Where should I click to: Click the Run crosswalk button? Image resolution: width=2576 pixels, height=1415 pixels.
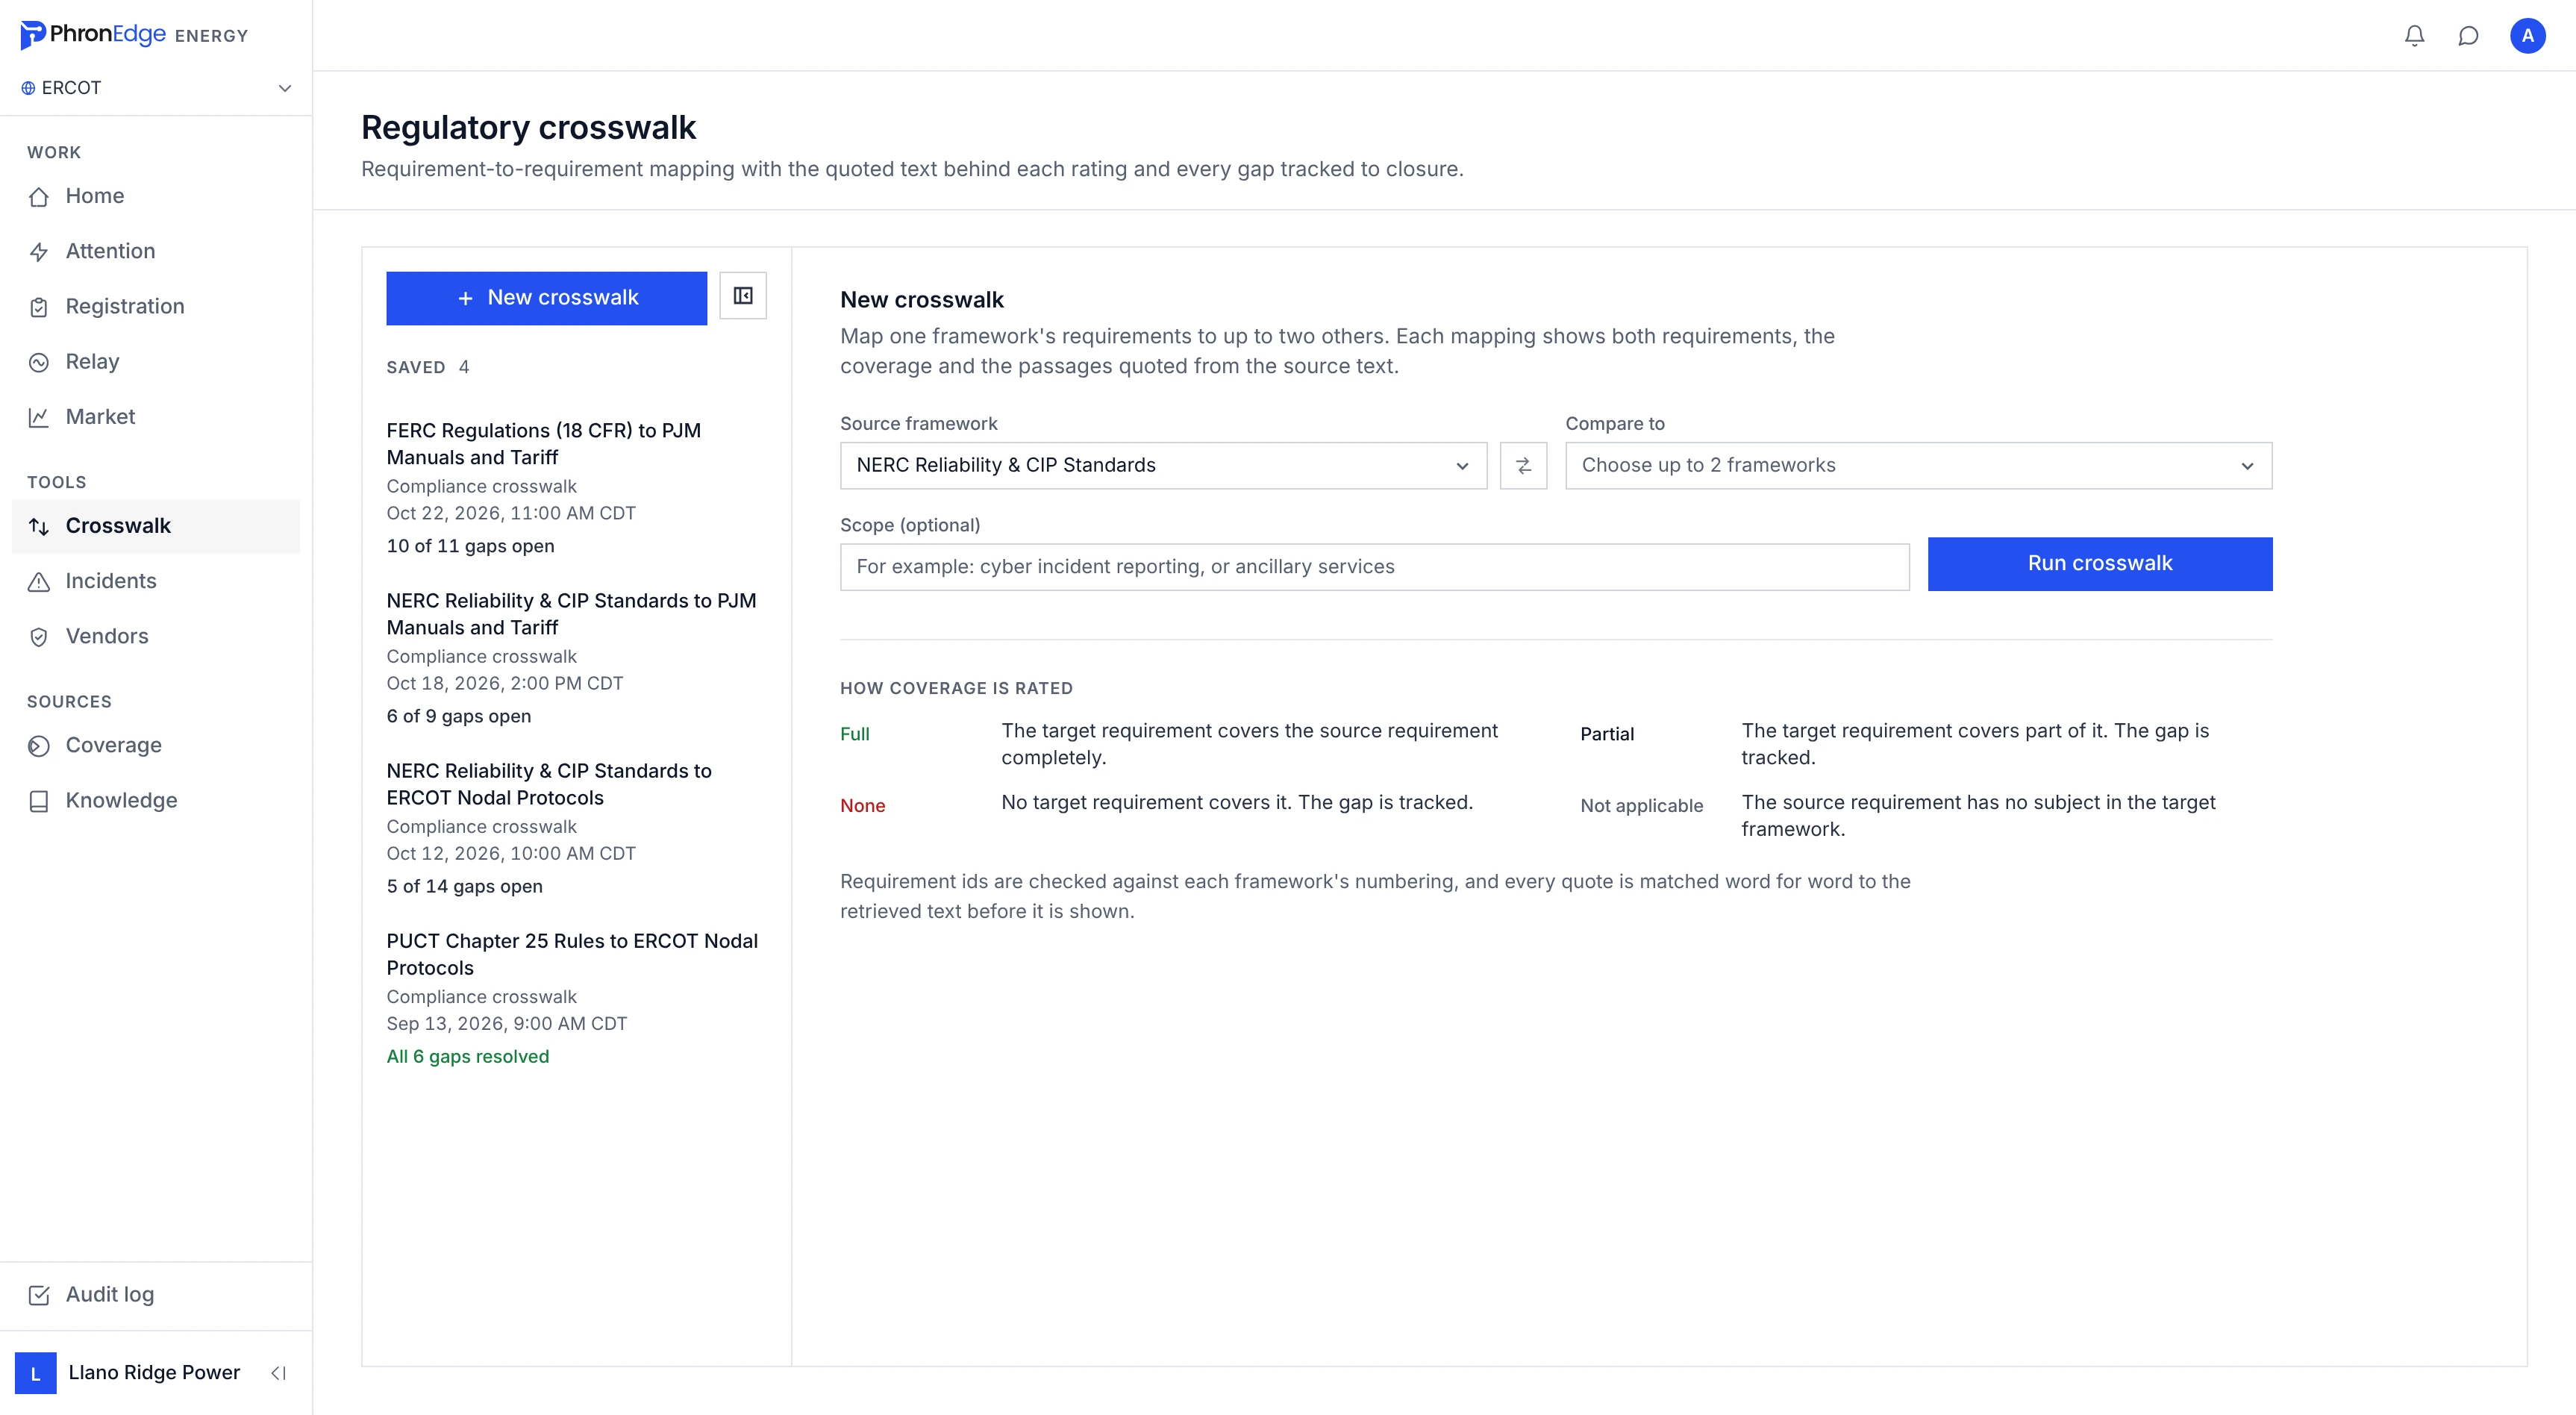2099,564
